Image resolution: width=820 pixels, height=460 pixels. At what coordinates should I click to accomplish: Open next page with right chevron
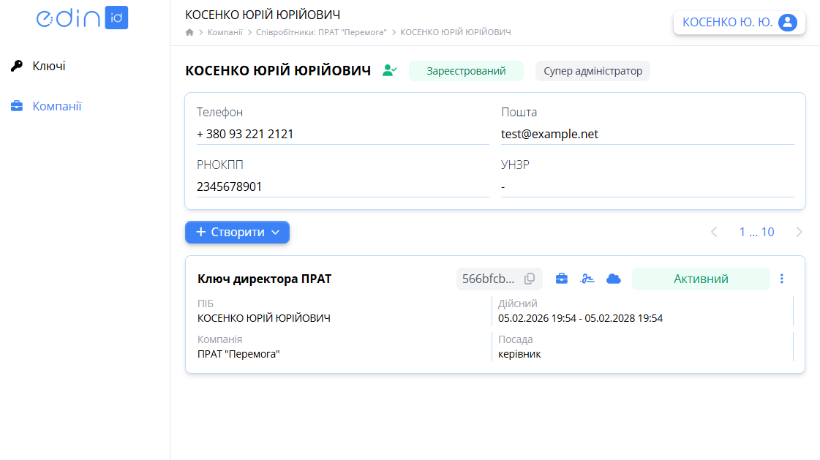tap(799, 232)
